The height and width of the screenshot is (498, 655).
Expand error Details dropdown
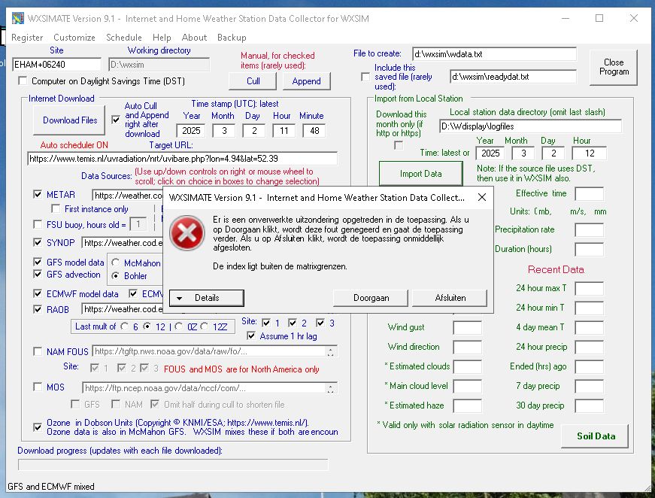pos(206,298)
